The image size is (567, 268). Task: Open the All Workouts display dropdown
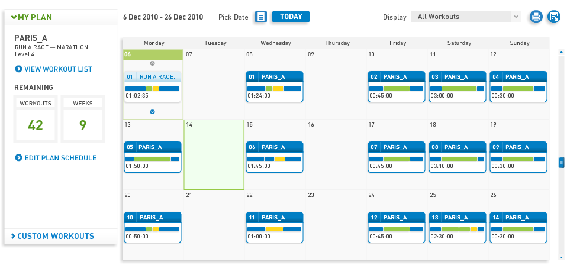click(x=466, y=17)
